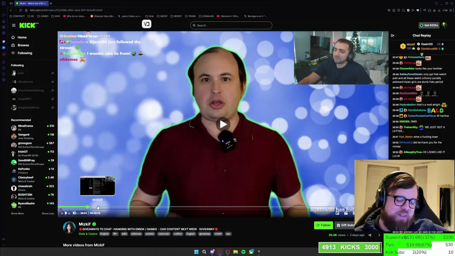Viewport: 455px width, 256px height.
Task: Click Show Less under Recommended
Action: [x=48, y=213]
